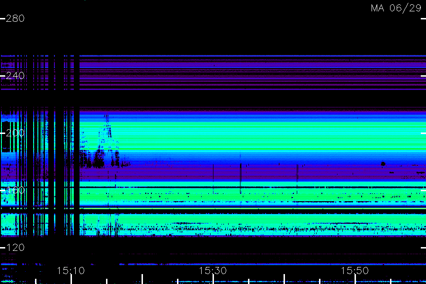Click the 15:10 time axis label
426x284 pixels.
point(71,271)
